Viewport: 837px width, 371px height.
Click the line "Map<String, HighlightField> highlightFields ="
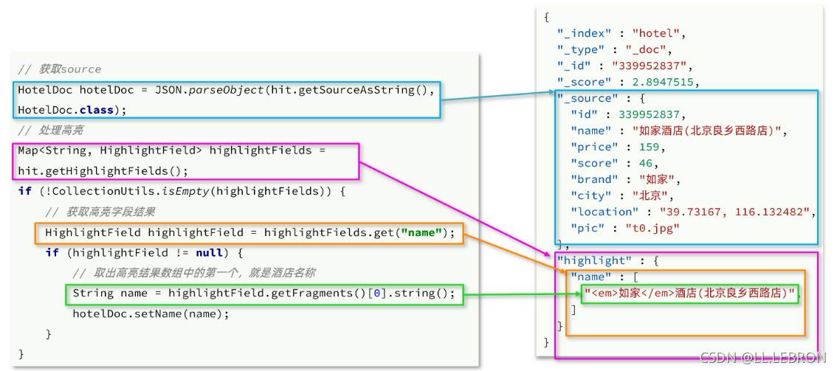[171, 151]
